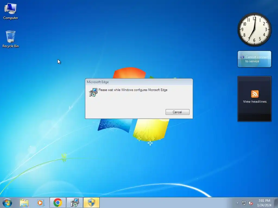Click the 'Please wait while Windows configures' message
278x208 pixels.
[133, 90]
